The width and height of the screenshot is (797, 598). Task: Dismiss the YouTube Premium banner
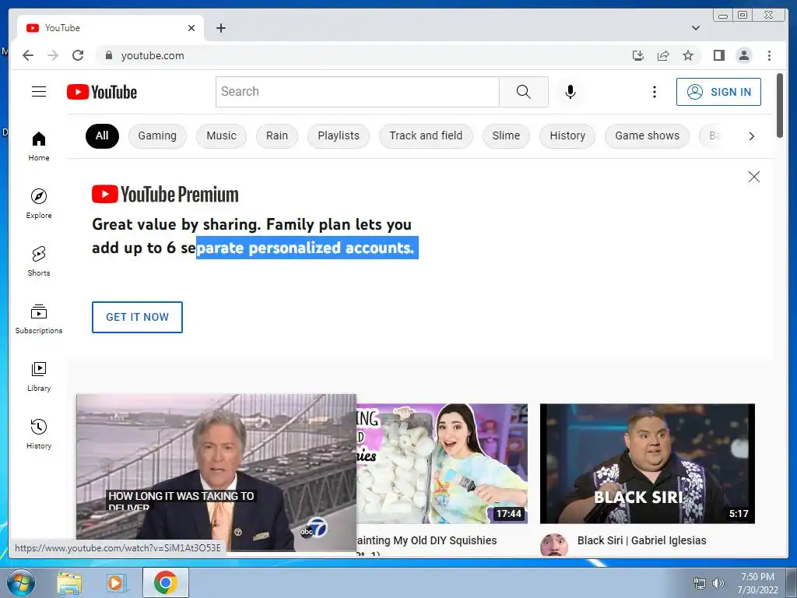[753, 177]
